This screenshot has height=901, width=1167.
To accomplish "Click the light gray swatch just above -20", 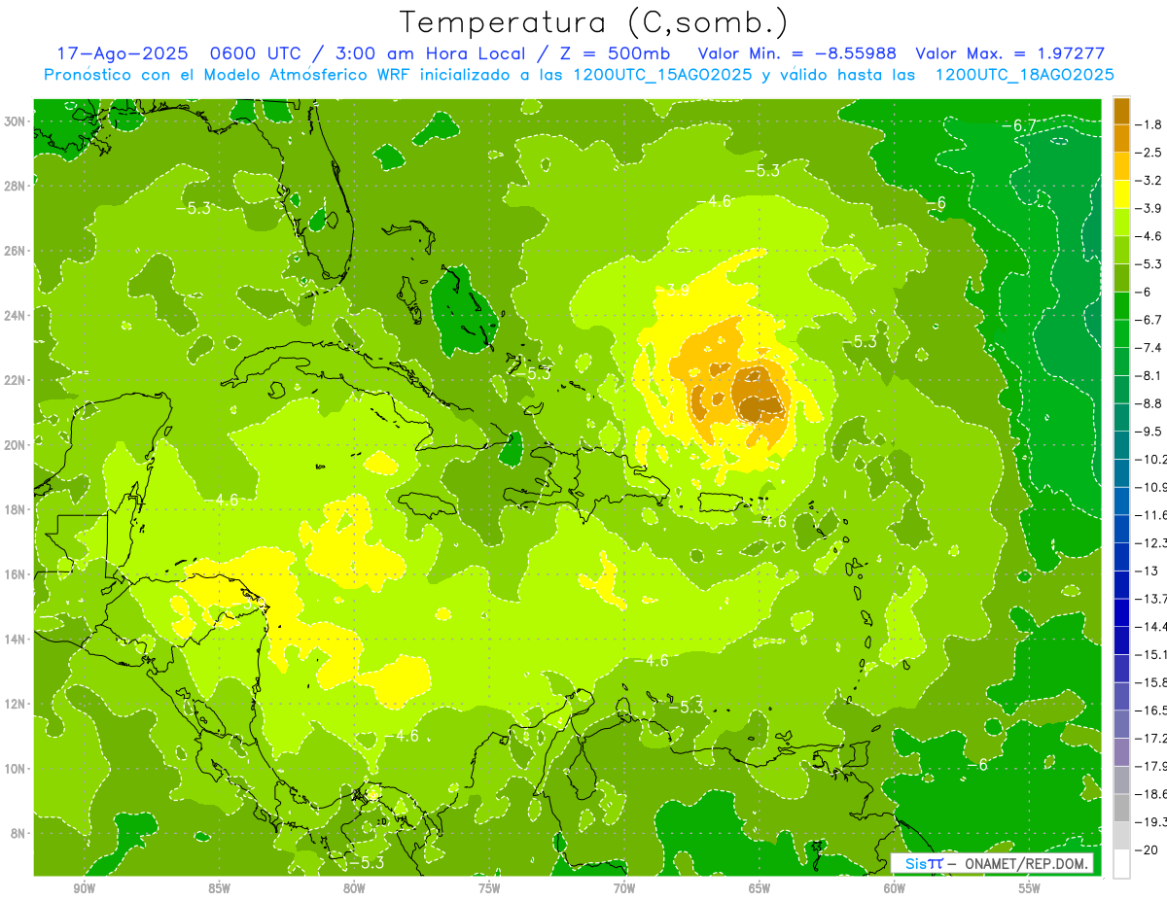I will click(1121, 836).
